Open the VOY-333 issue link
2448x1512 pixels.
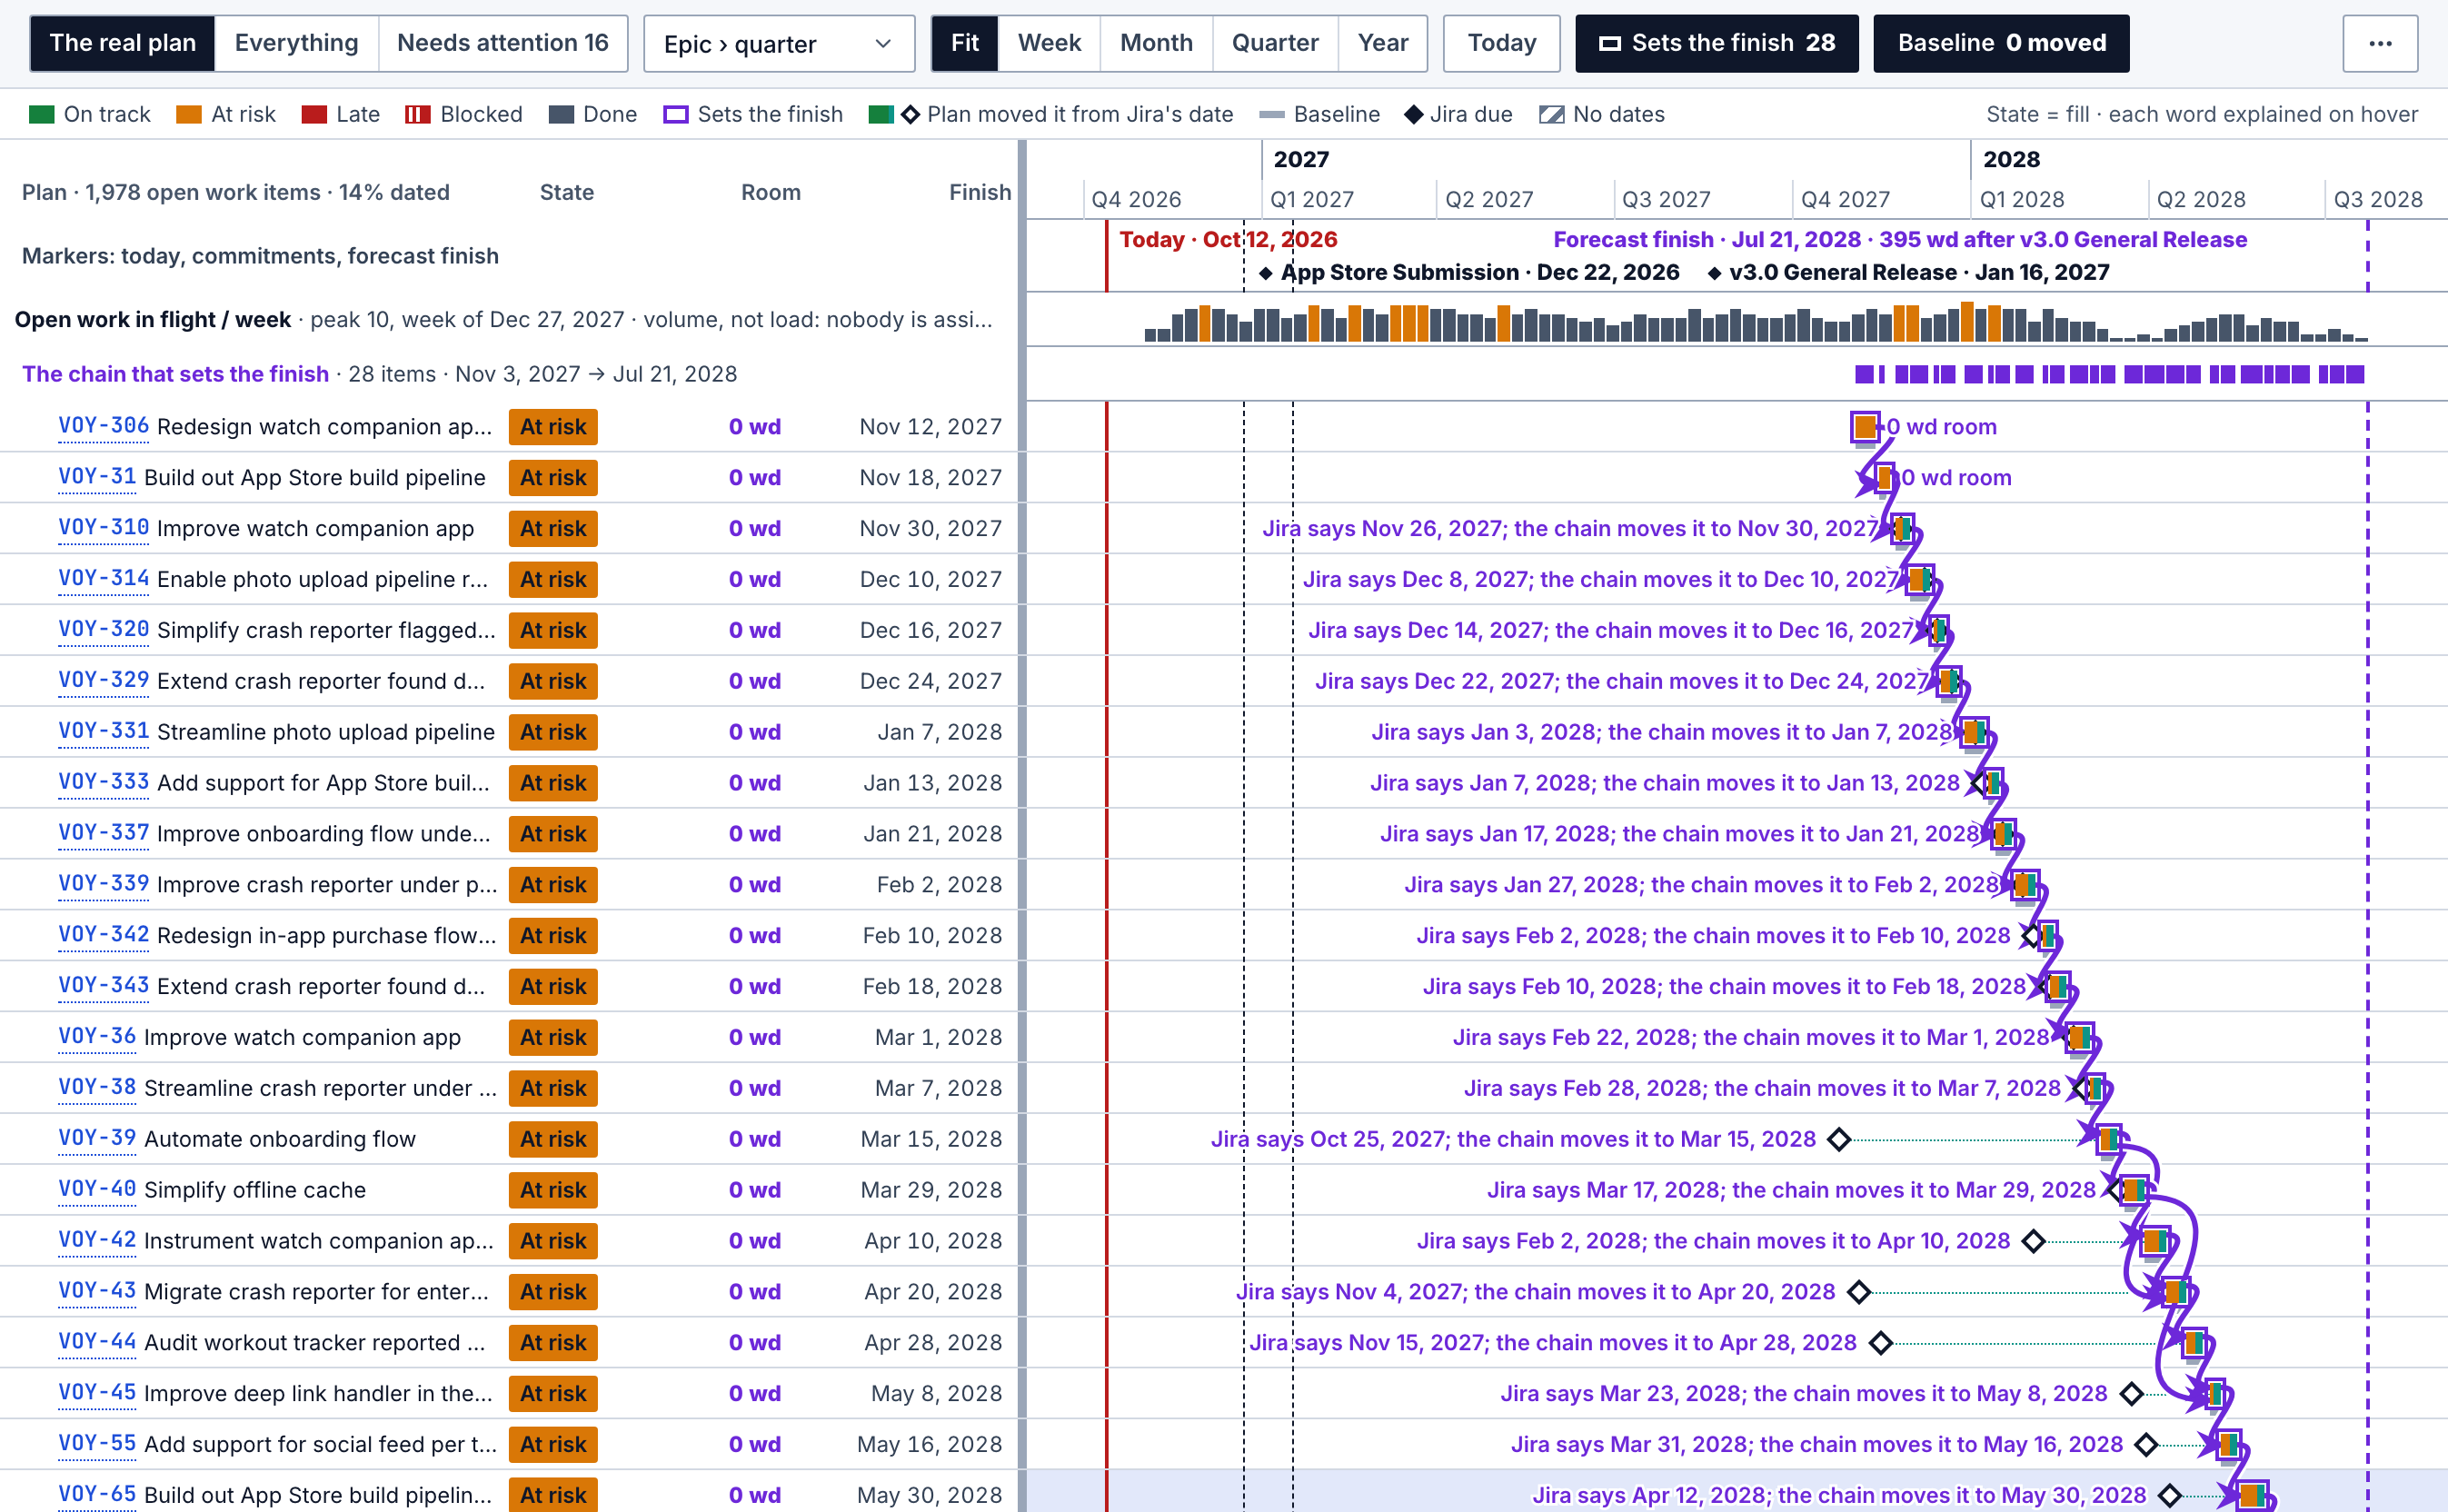[x=104, y=782]
